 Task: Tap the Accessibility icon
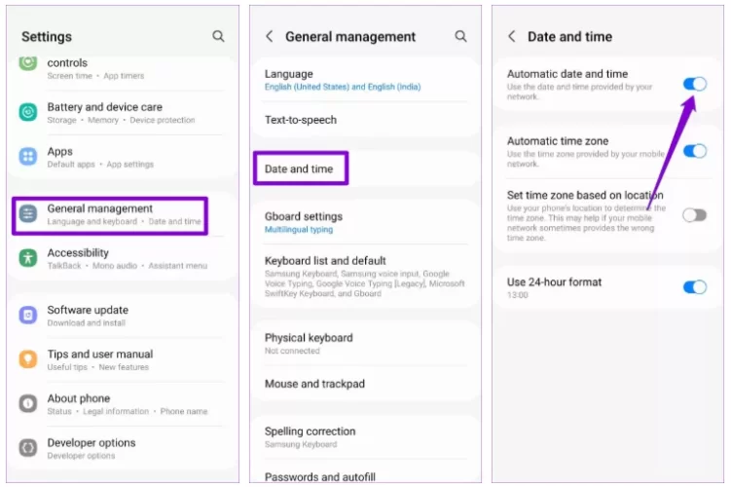tap(28, 258)
